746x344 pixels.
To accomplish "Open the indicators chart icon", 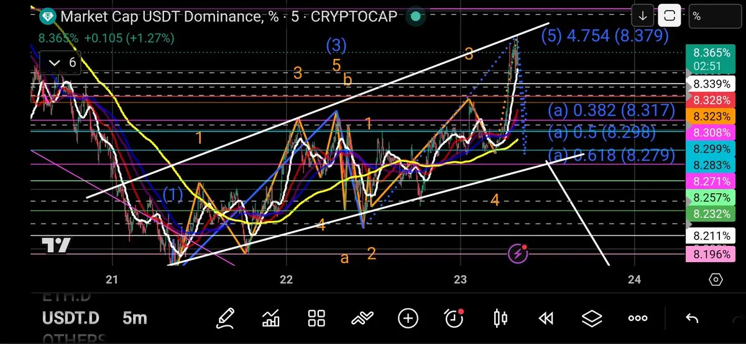I will (271, 319).
